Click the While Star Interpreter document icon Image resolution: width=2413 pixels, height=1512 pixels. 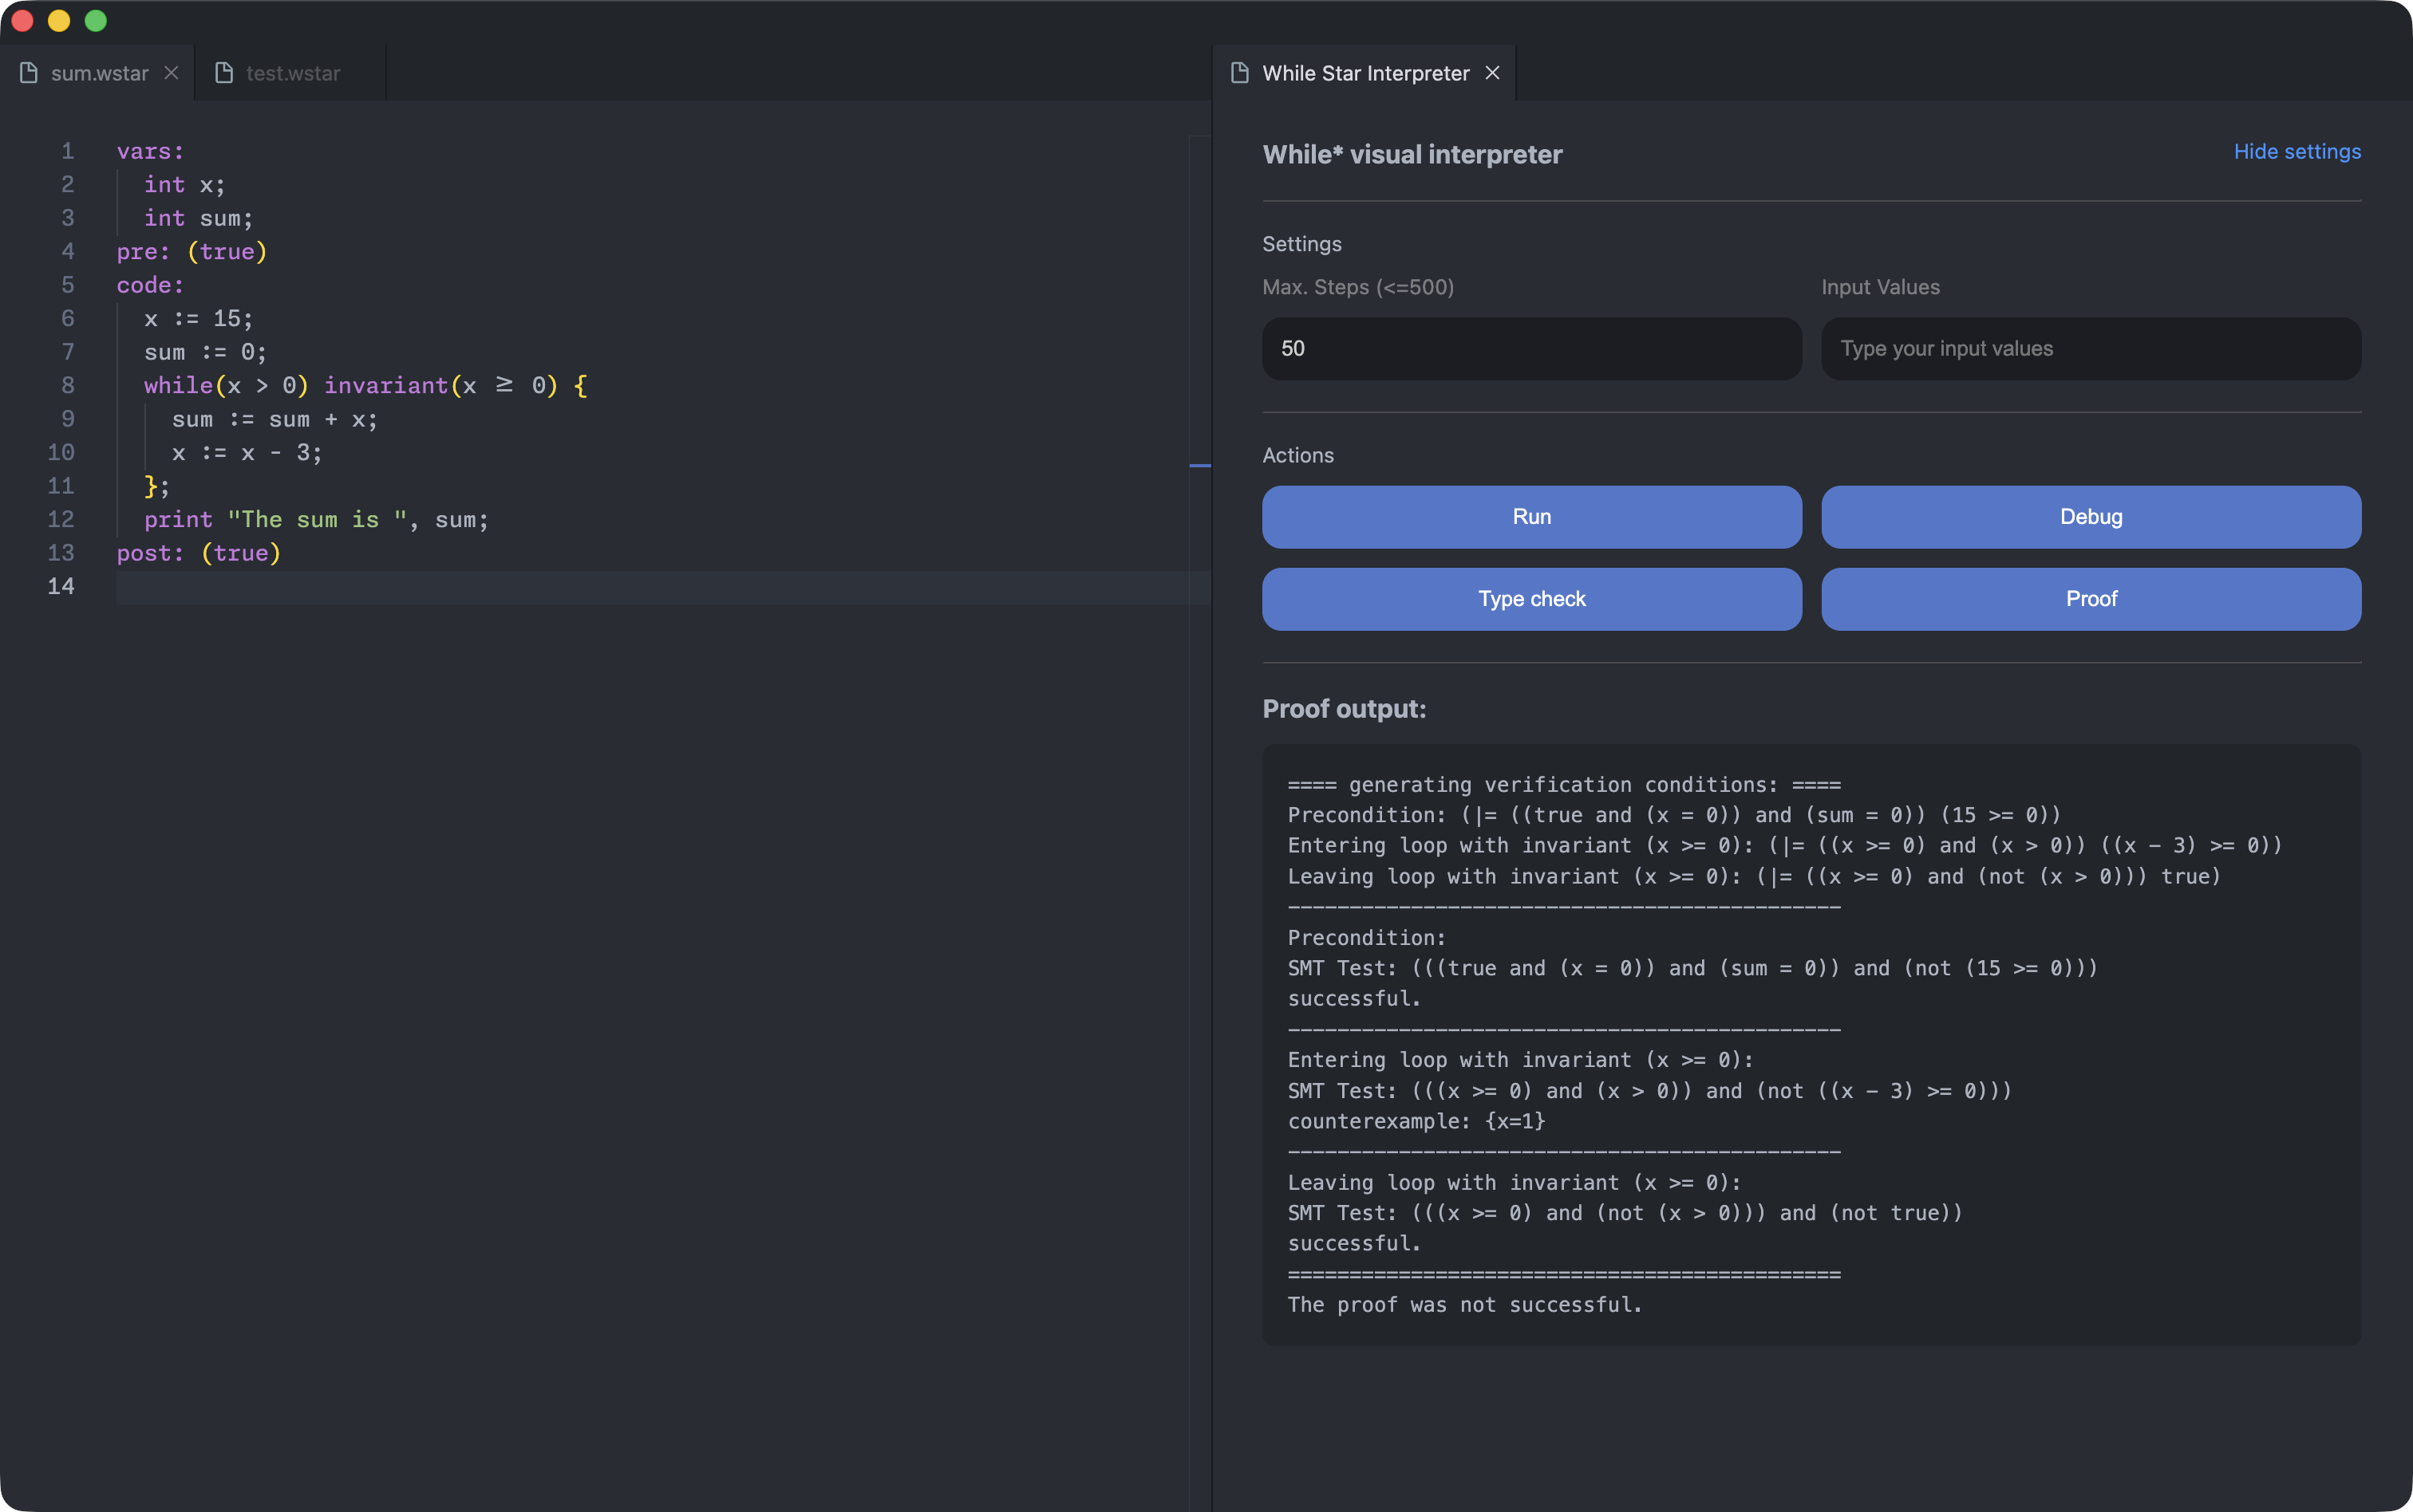point(1239,73)
